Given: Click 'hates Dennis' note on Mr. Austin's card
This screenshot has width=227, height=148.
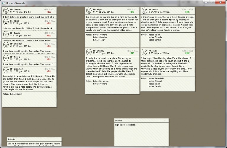Looking at the screenshot, I should (x=155, y=40).
